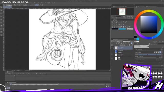
Task: Click the wrench icon below tool properties
Action: coord(163,66)
